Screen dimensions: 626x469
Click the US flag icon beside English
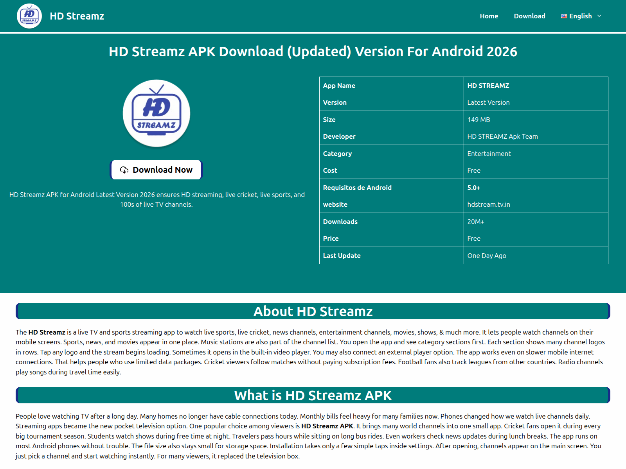(564, 16)
